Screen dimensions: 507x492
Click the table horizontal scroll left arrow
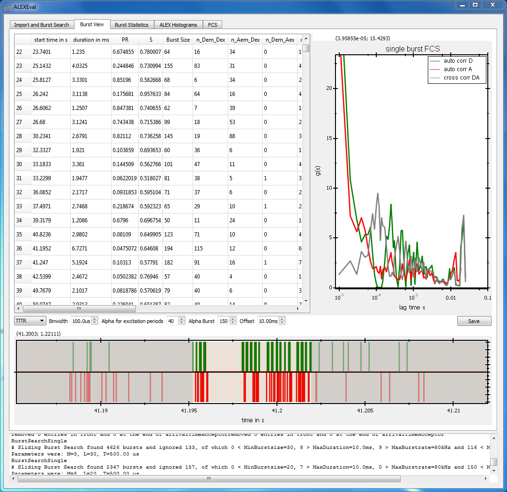coord(18,309)
